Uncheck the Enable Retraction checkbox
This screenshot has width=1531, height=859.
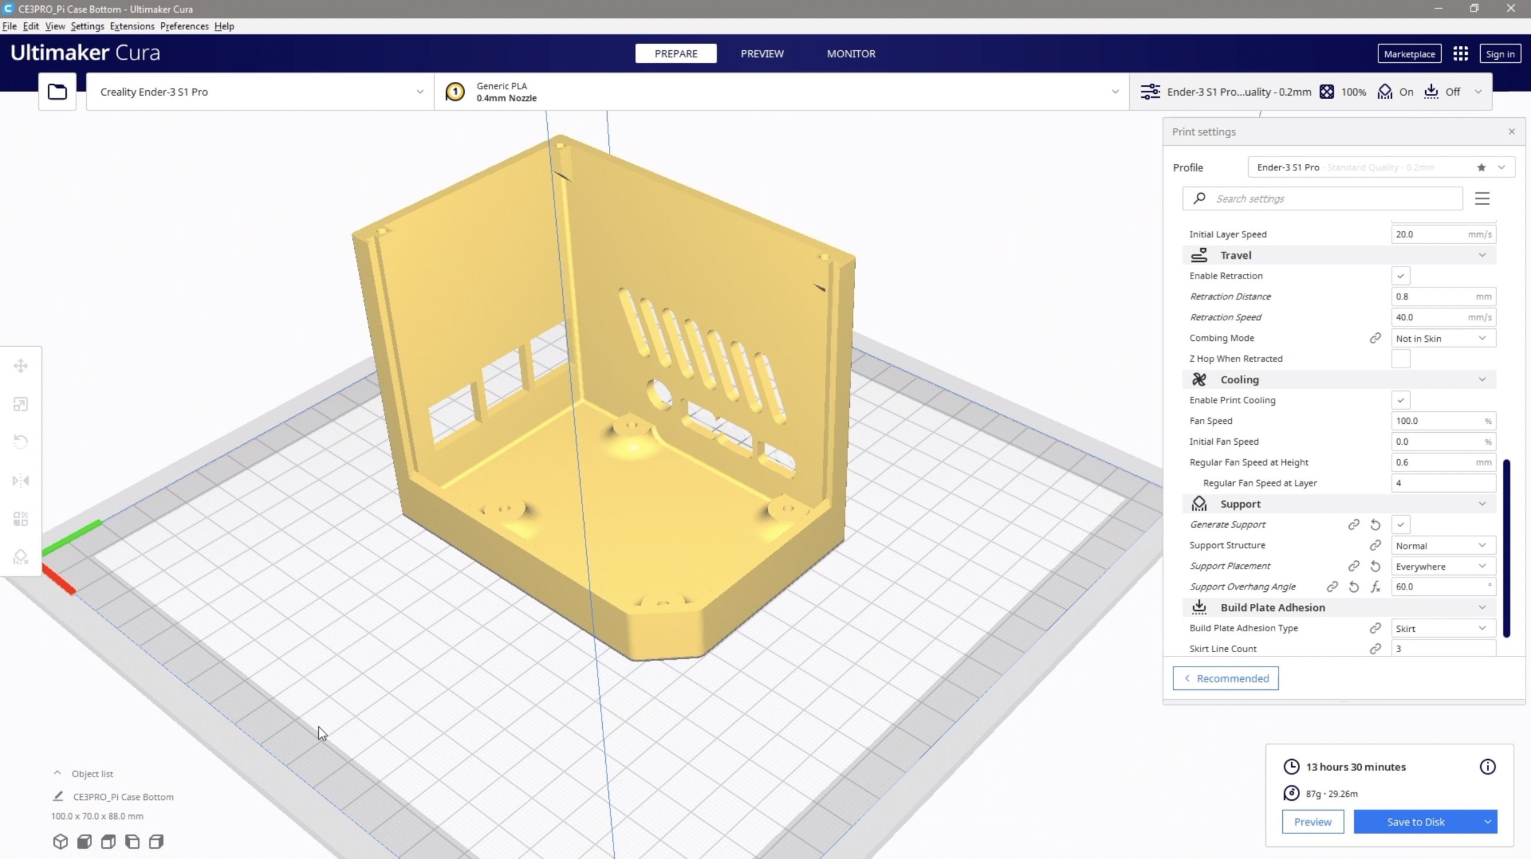tap(1401, 276)
